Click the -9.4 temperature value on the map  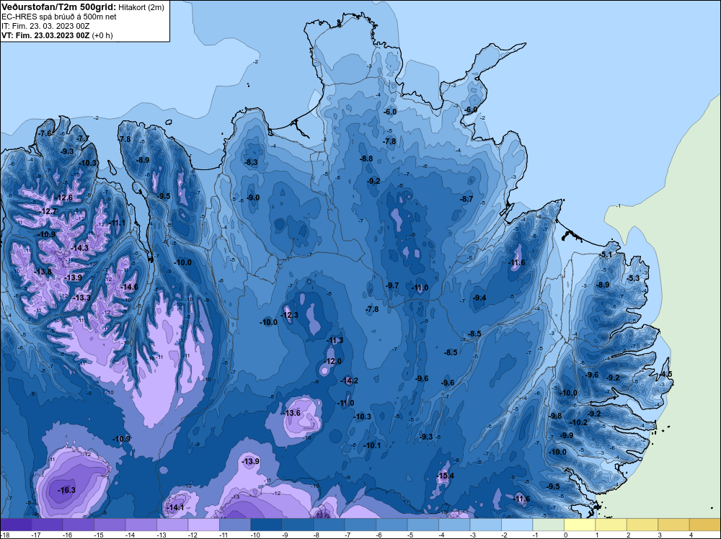coord(479,298)
